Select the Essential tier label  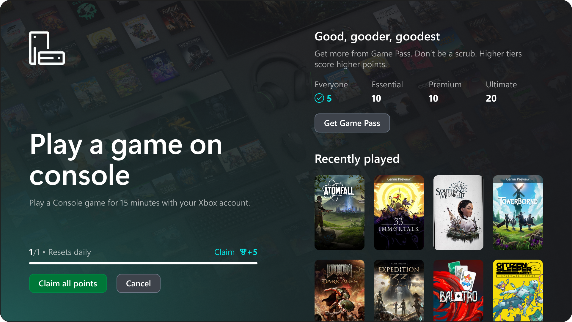(387, 85)
